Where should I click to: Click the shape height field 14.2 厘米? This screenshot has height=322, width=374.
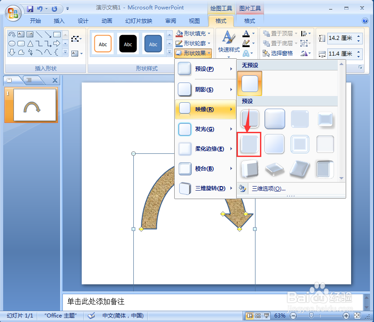tap(341, 38)
